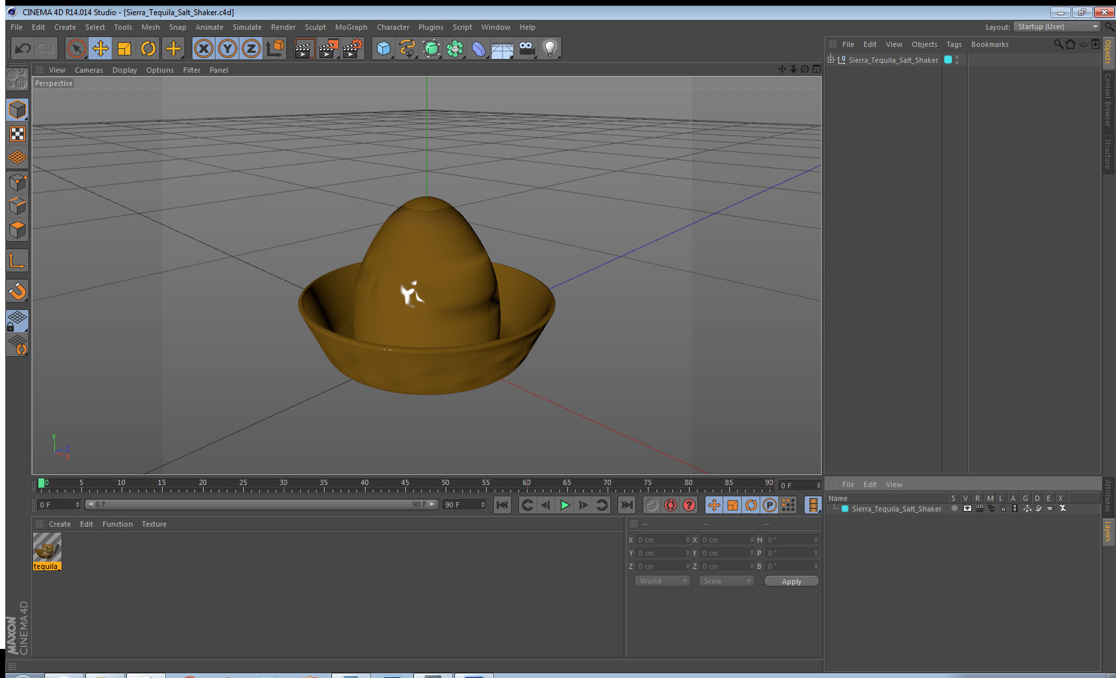Click the Undo arrow icon
1116x678 pixels.
23,48
